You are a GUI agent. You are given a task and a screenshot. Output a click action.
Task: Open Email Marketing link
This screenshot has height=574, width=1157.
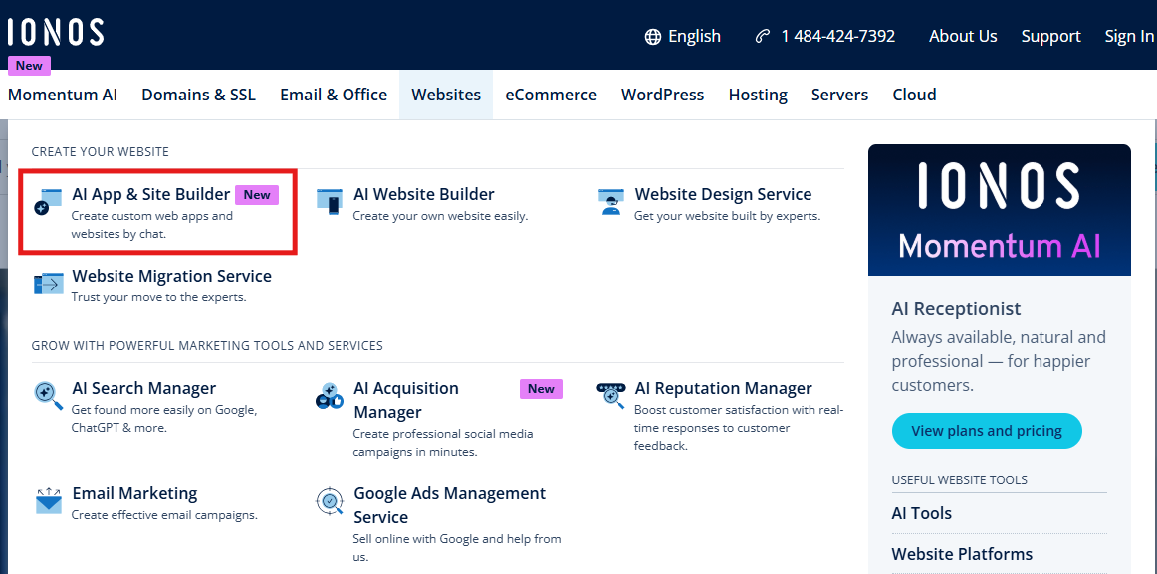tap(135, 493)
